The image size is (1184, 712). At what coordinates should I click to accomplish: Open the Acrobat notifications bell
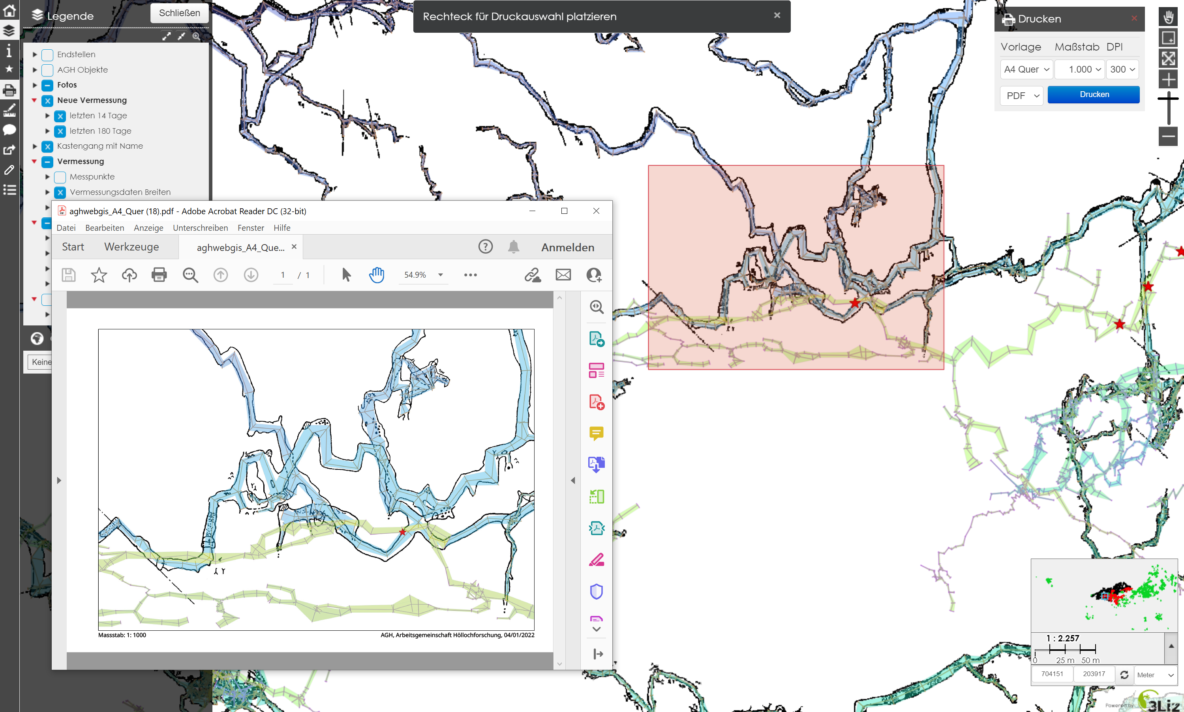coord(513,247)
